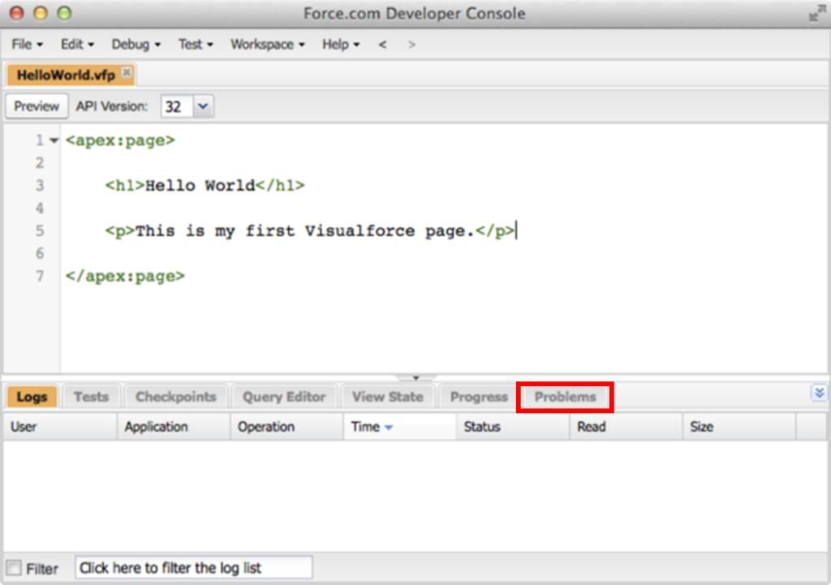Screen dimensions: 831x585
Task: Collapse the apex:page code fold on line 1
Action: 54,140
